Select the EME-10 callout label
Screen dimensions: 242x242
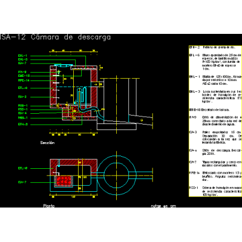[24, 76]
